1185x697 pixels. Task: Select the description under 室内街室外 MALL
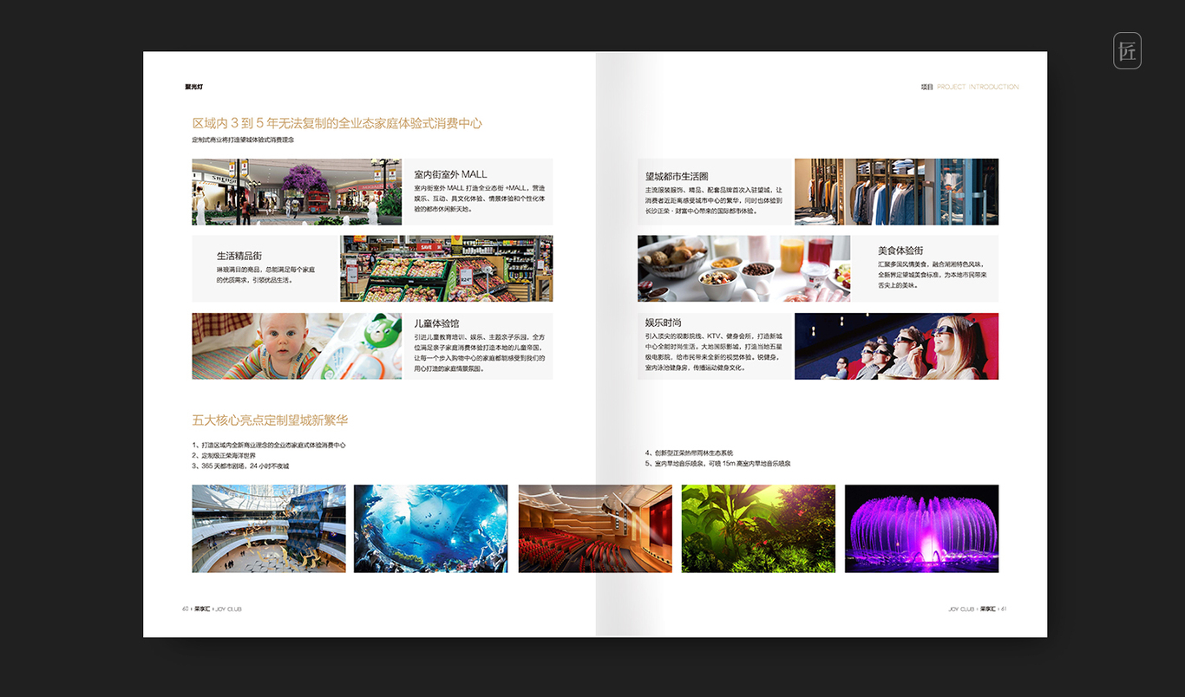(480, 199)
